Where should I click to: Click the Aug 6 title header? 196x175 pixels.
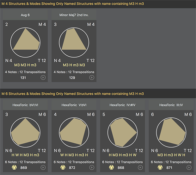[x=25, y=15]
